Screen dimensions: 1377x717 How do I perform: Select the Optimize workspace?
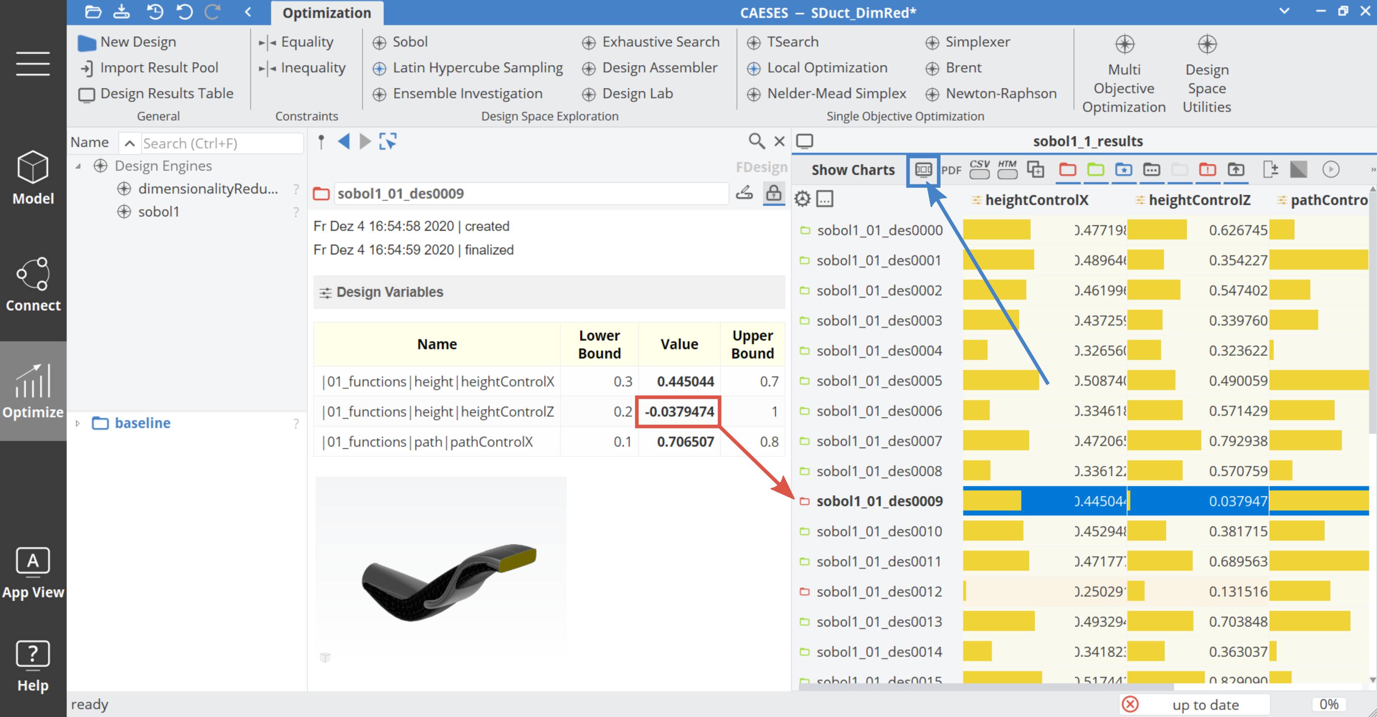coord(33,391)
